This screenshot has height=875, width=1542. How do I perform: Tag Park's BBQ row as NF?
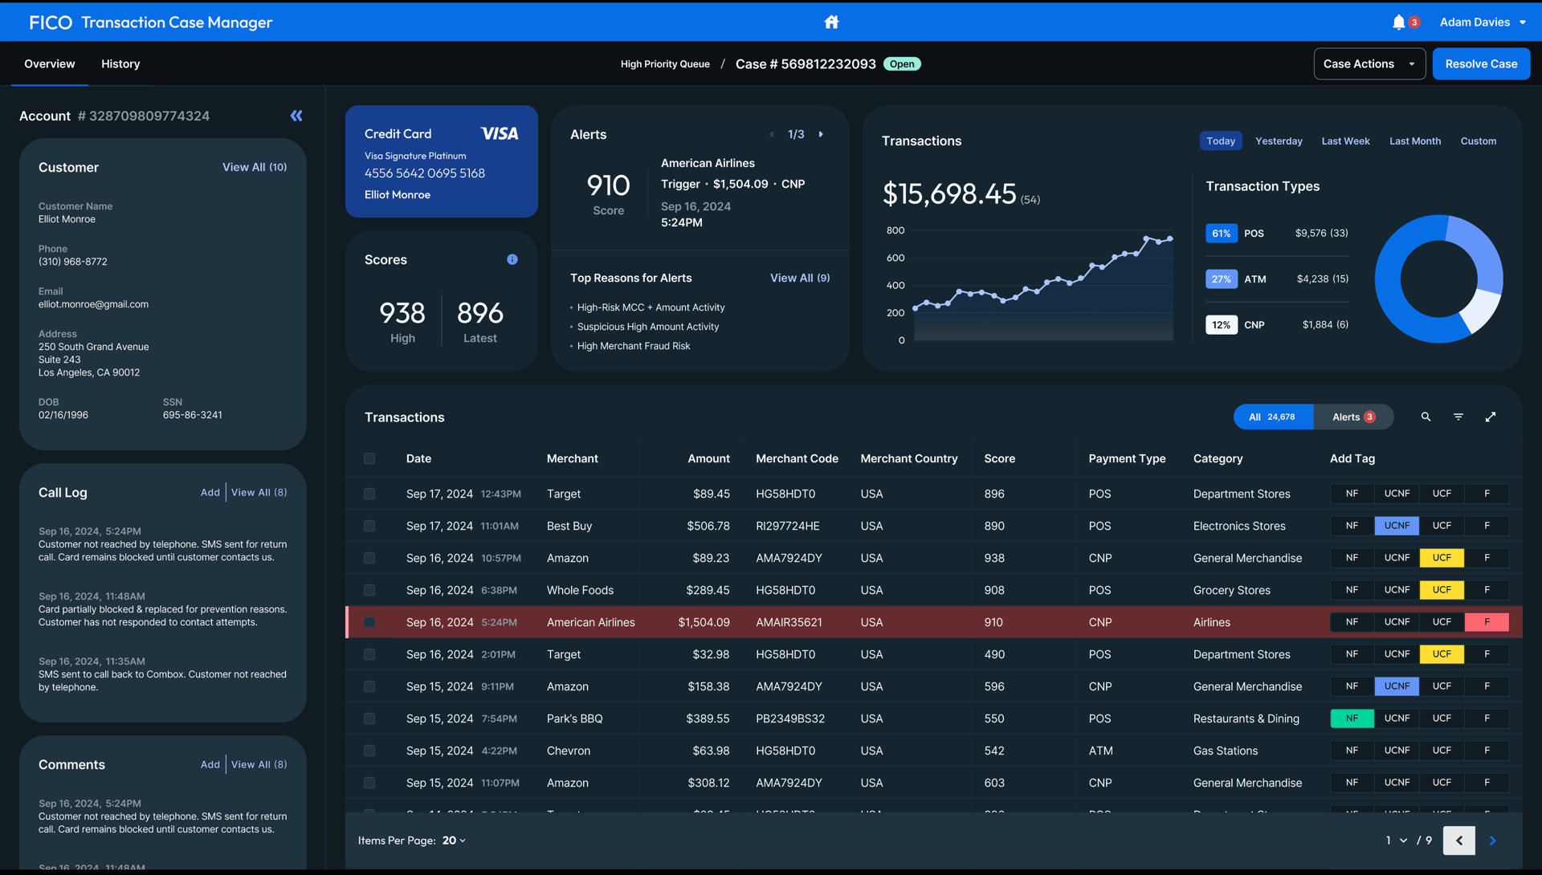click(1352, 718)
